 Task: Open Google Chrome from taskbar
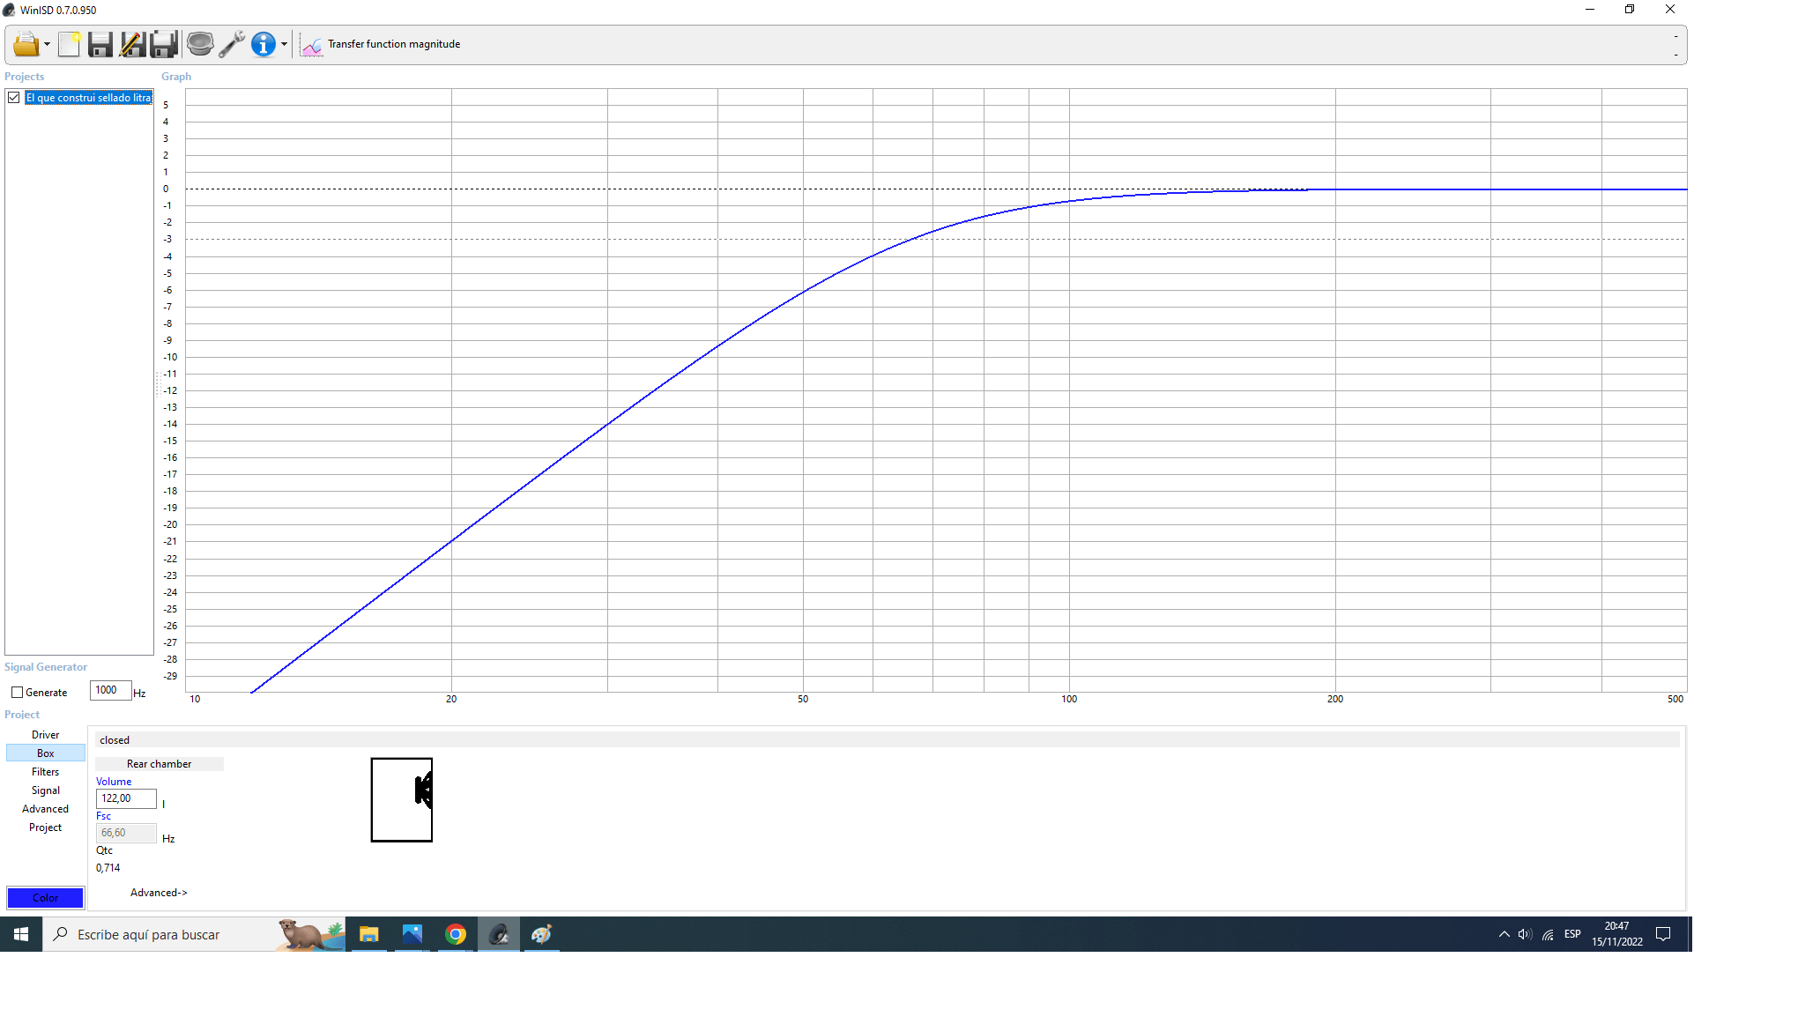tap(456, 934)
